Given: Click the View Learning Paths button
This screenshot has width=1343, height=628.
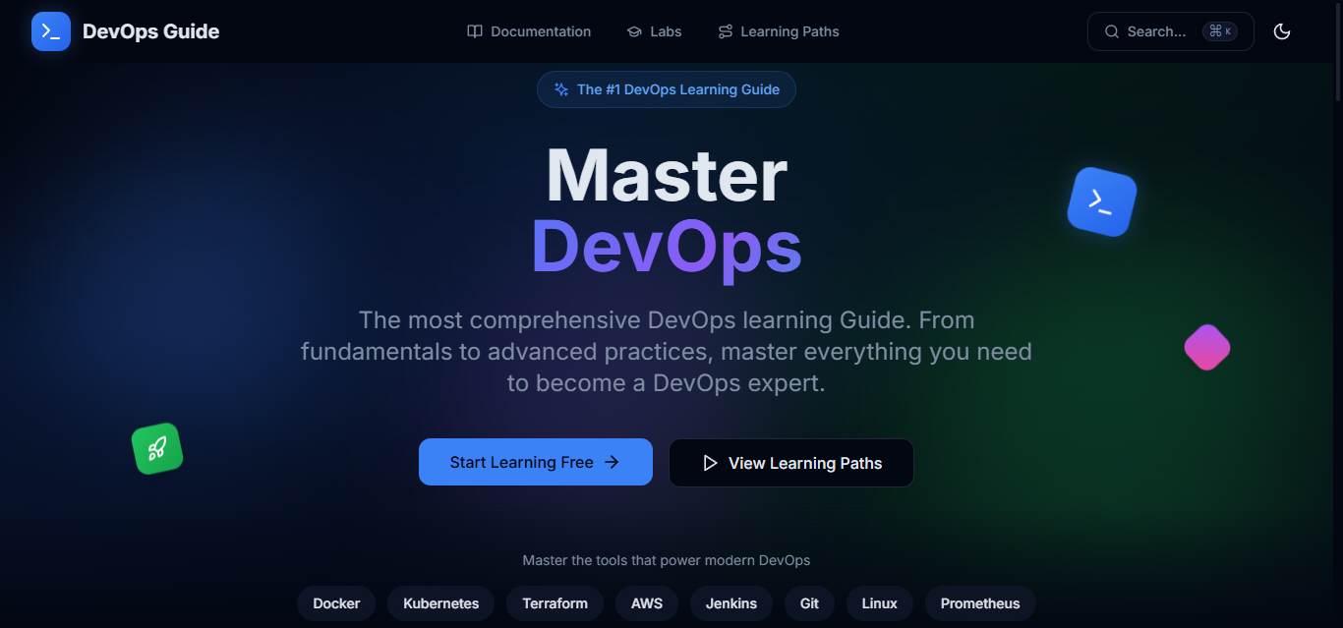Looking at the screenshot, I should [790, 462].
